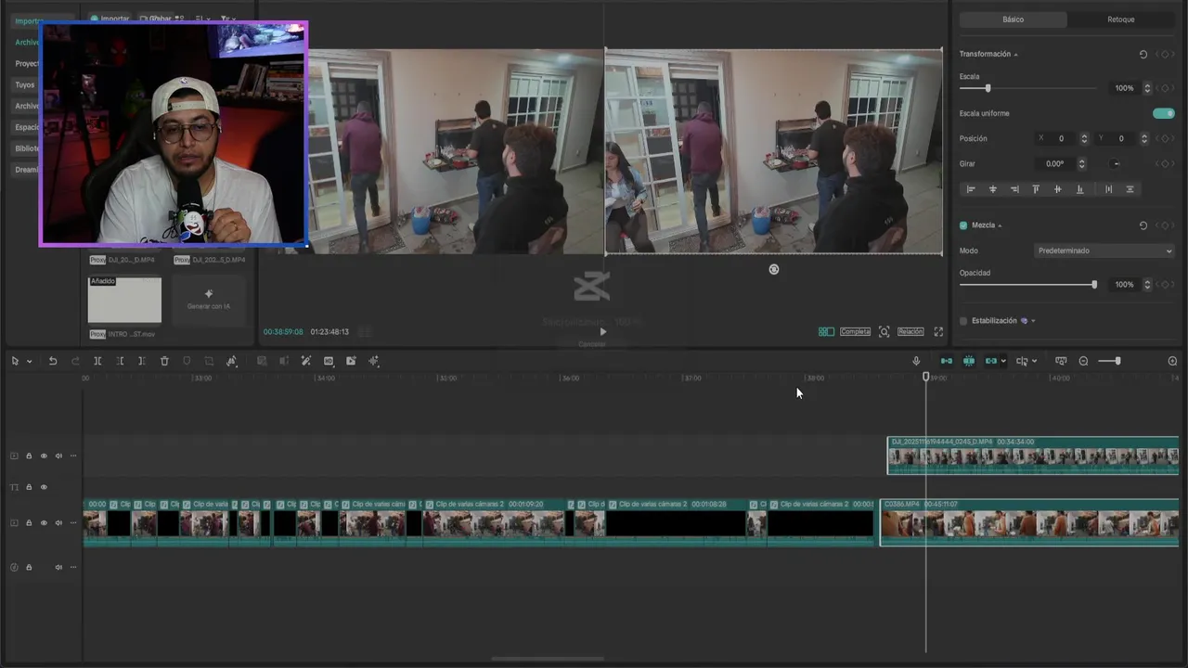
Task: Click the preview zoom magnifier icon
Action: point(884,331)
